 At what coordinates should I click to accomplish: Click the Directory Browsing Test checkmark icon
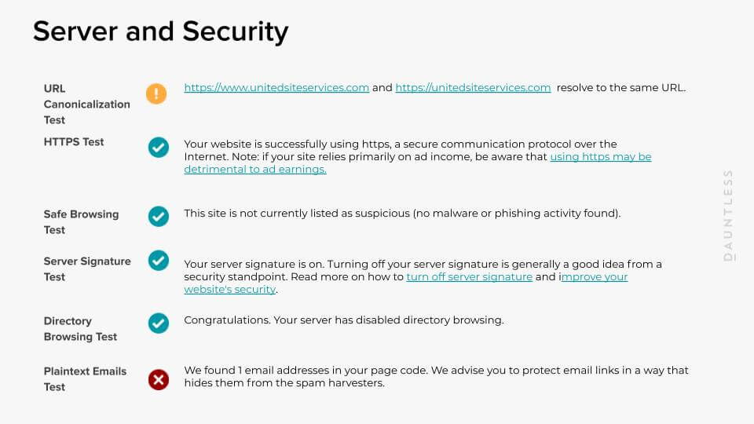(159, 323)
